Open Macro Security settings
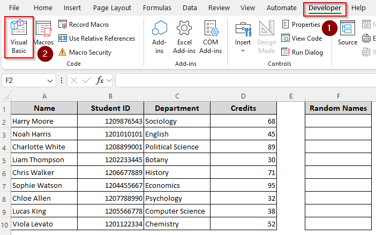 85,52
